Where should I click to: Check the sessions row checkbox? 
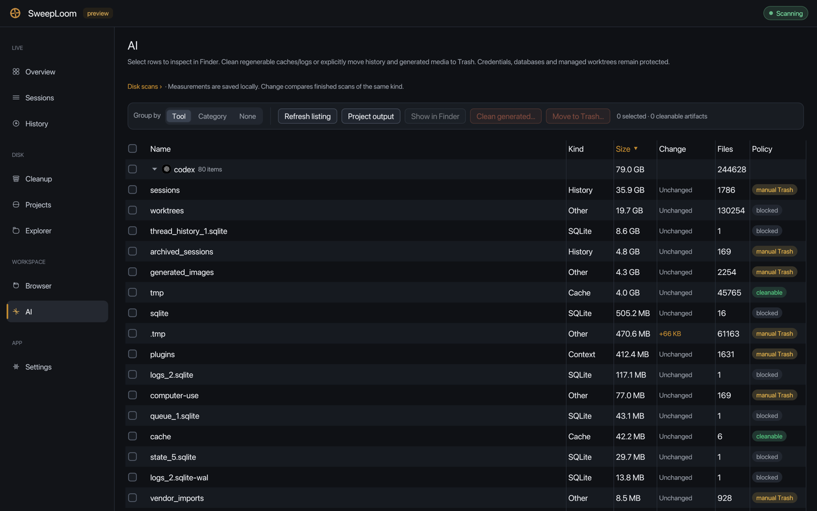[132, 190]
